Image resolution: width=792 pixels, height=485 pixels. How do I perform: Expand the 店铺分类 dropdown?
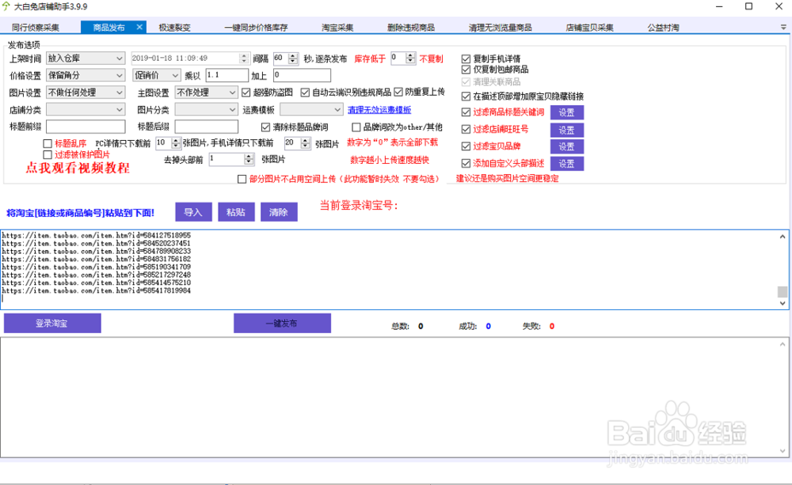tap(86, 109)
